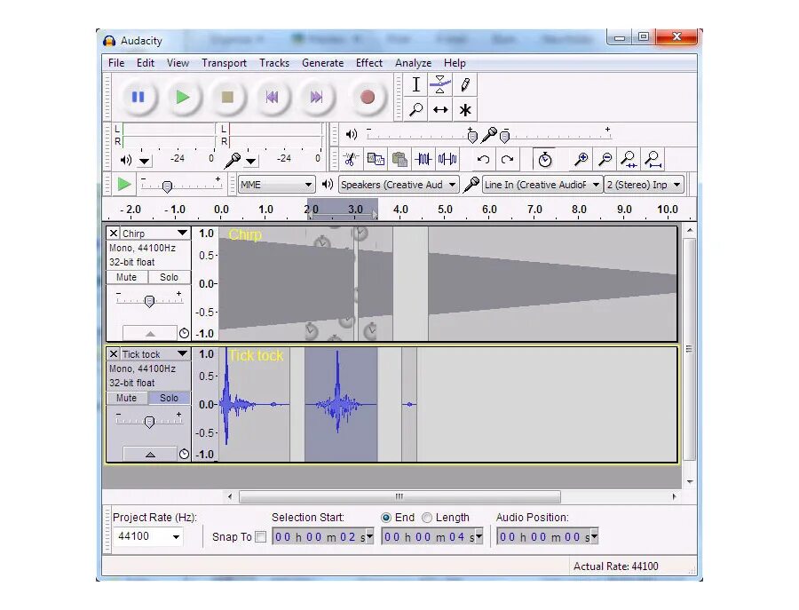
Task: Select the Multi-Tool asterisk mode
Action: pyautogui.click(x=464, y=109)
